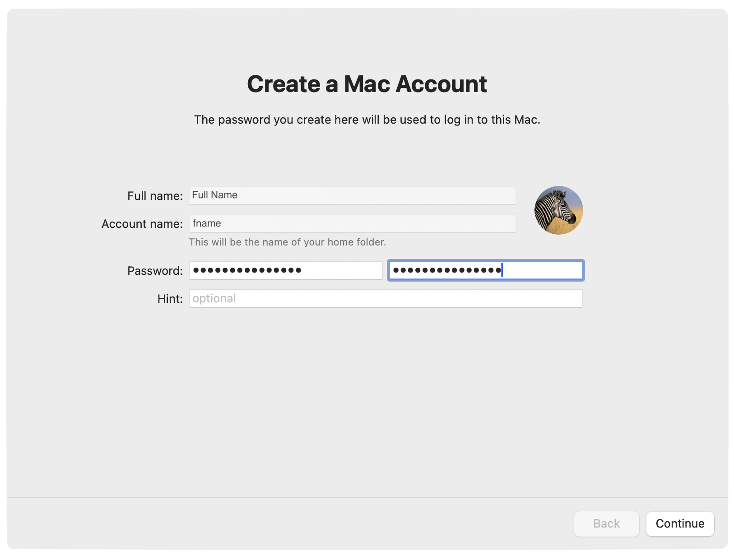Viewport: 734px width, 556px height.
Task: Click the Hint field showing optional
Action: click(x=386, y=299)
